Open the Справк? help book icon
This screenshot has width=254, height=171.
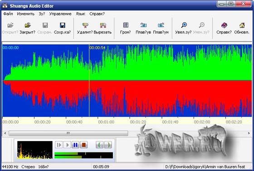coord(224,25)
